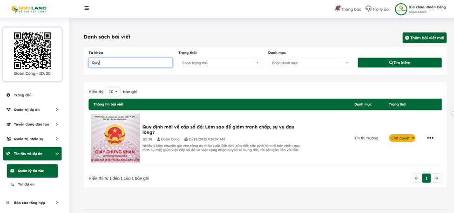
Task: Select Tin dự án submenu item
Action: (26, 184)
